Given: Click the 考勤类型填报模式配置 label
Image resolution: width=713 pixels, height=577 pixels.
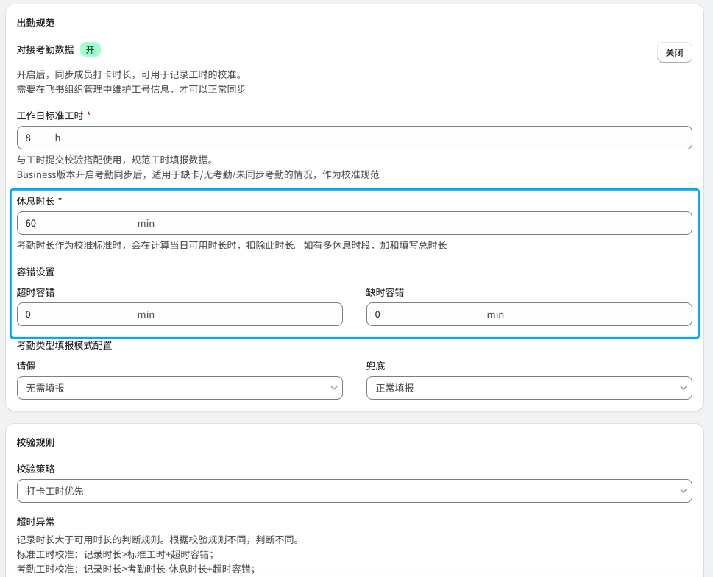Looking at the screenshot, I should point(64,345).
